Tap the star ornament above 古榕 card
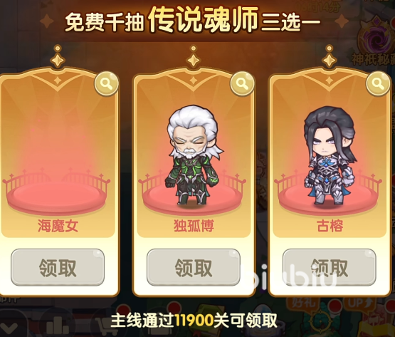The height and width of the screenshot is (337, 395). pos(330,56)
